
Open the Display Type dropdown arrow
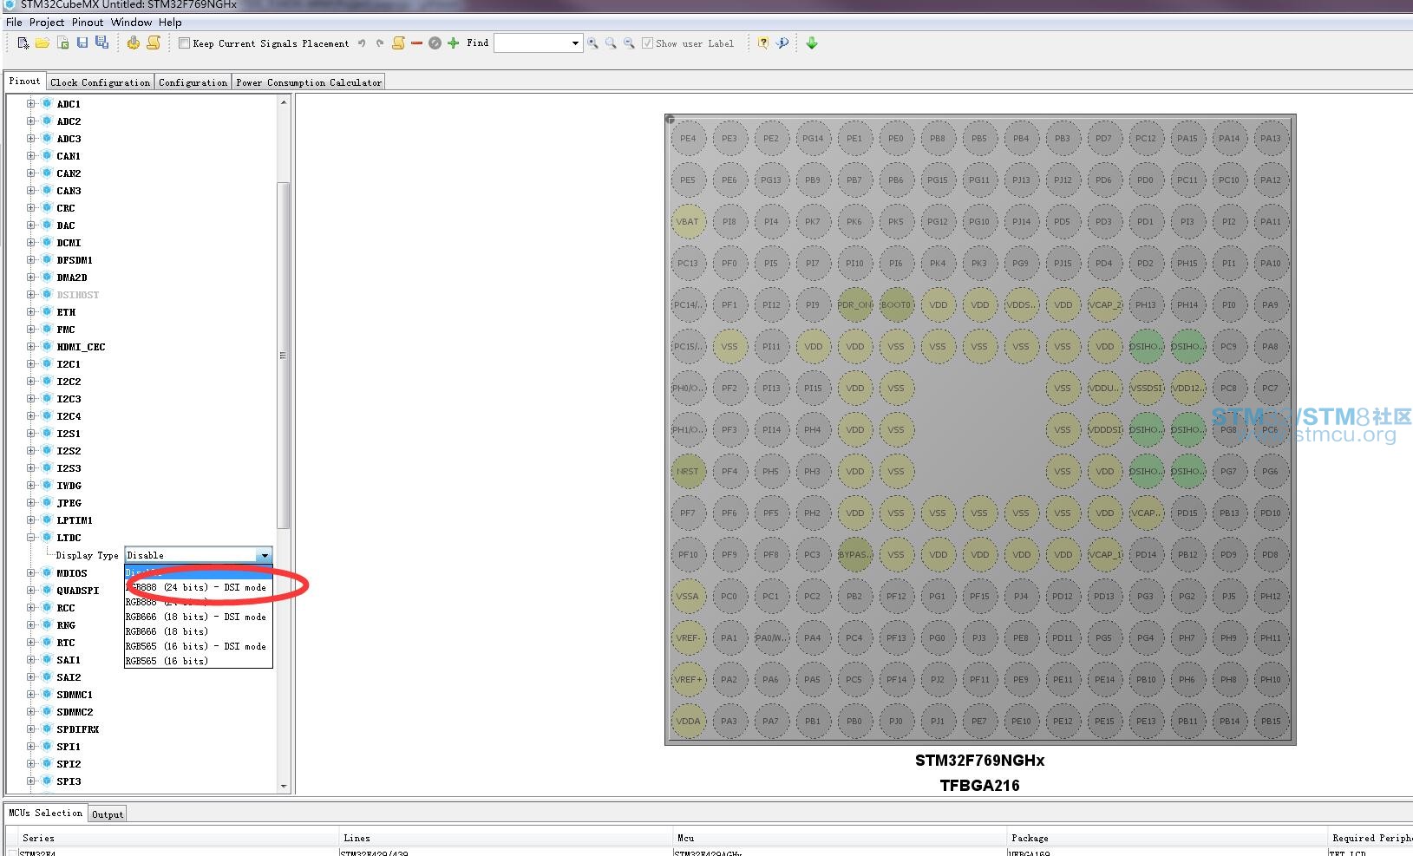(265, 555)
